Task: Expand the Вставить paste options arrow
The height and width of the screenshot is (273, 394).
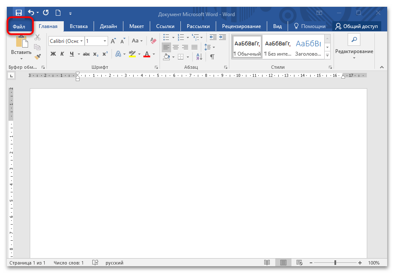Action: click(x=21, y=59)
